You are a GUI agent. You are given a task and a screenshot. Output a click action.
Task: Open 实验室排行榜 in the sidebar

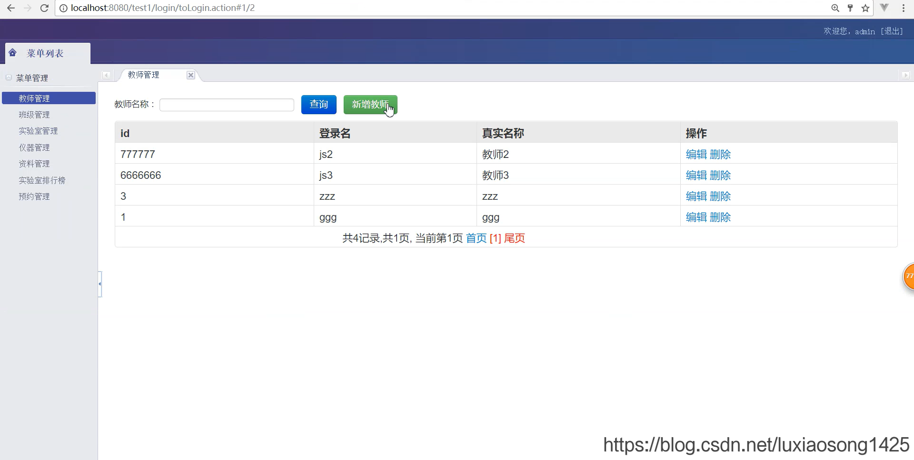coord(42,180)
